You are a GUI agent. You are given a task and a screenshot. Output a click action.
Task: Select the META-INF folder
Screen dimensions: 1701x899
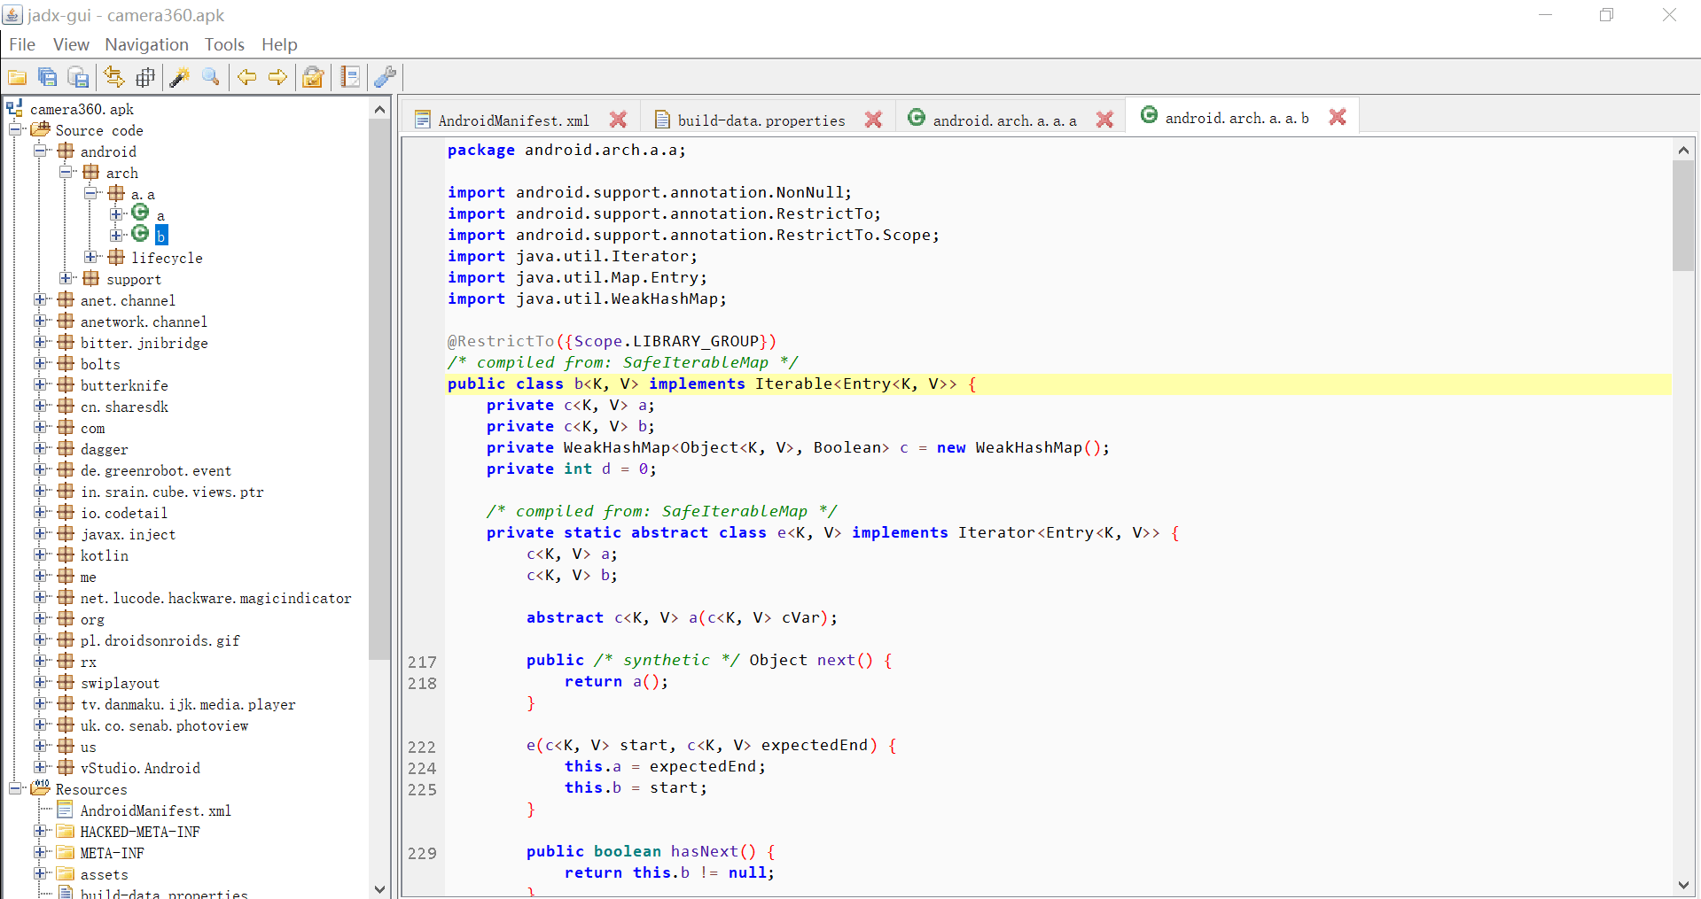(112, 853)
